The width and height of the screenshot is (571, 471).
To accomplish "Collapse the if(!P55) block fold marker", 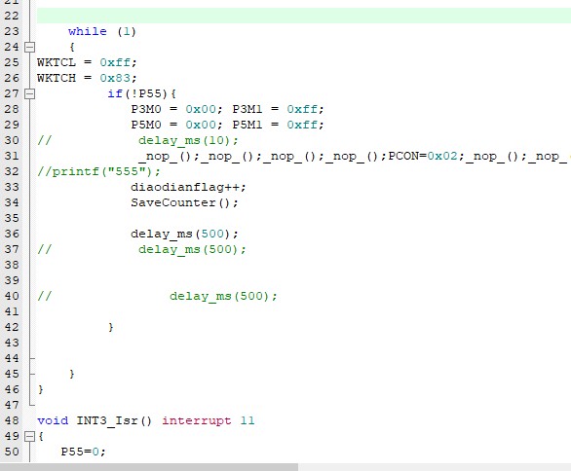I will (x=29, y=93).
